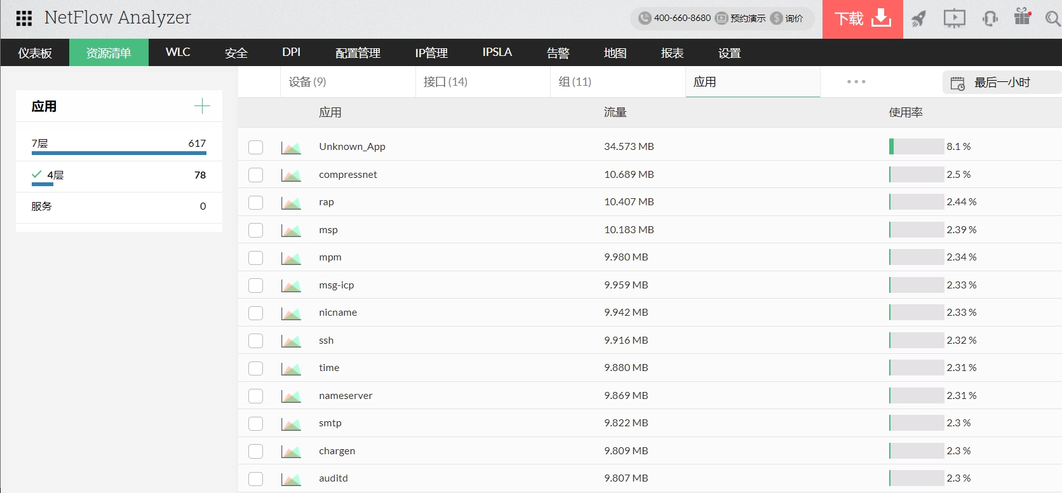Open traffic graph icon for msg-icp
Screen dimensions: 1062x493
pos(291,285)
